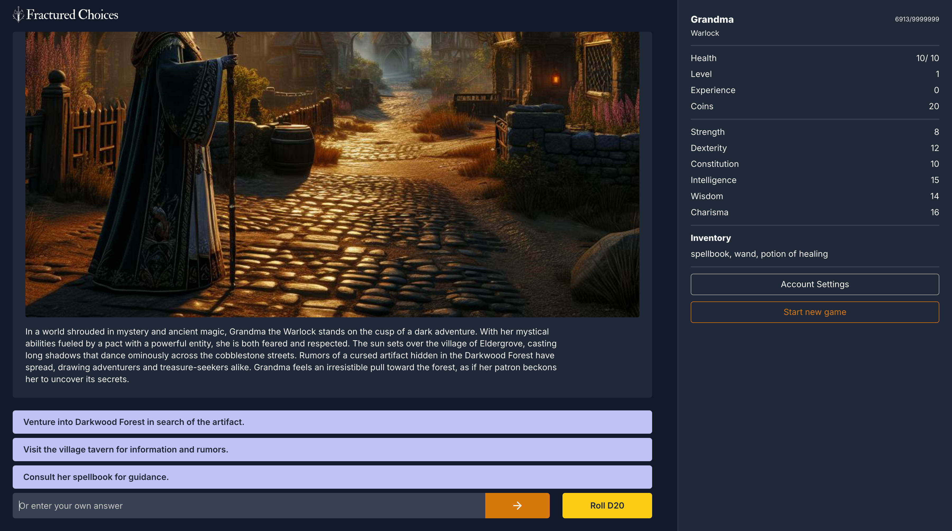The image size is (952, 531).
Task: Choose Venture into Darkwood Forest option
Action: [x=332, y=422]
